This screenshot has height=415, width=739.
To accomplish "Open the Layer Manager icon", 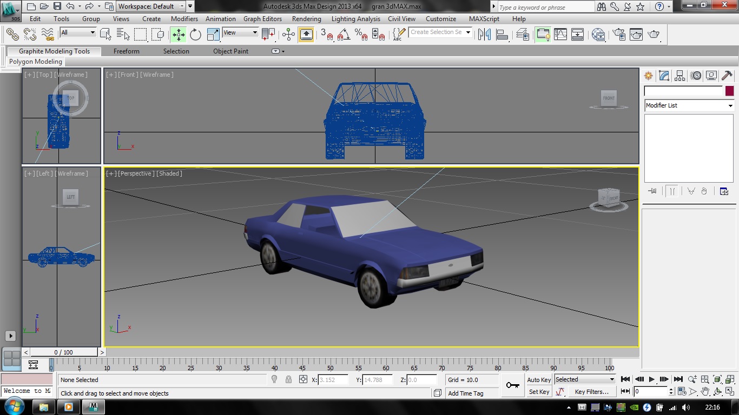I will [523, 34].
